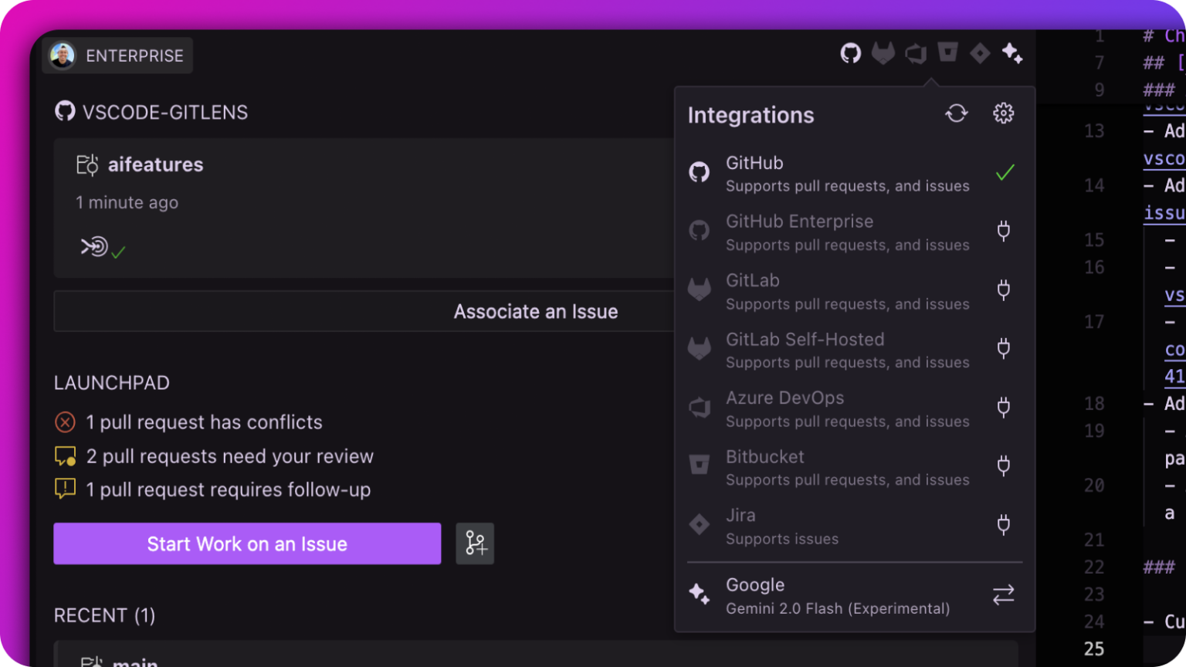This screenshot has height=667, width=1186.
Task: Open Bitbucket via its bucket toolbar icon
Action: (947, 53)
